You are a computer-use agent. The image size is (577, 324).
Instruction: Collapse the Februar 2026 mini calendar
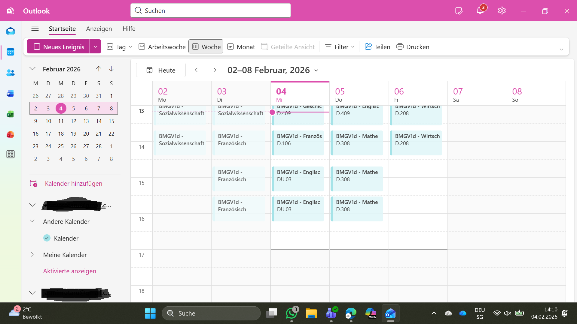coord(32,69)
